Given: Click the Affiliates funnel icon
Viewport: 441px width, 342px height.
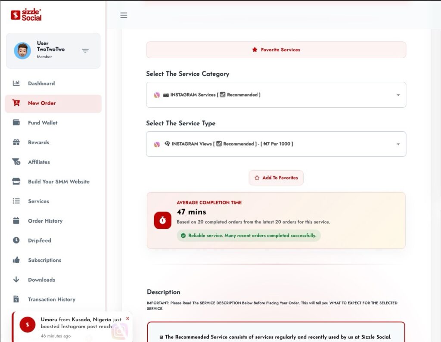Looking at the screenshot, I should pyautogui.click(x=16, y=162).
